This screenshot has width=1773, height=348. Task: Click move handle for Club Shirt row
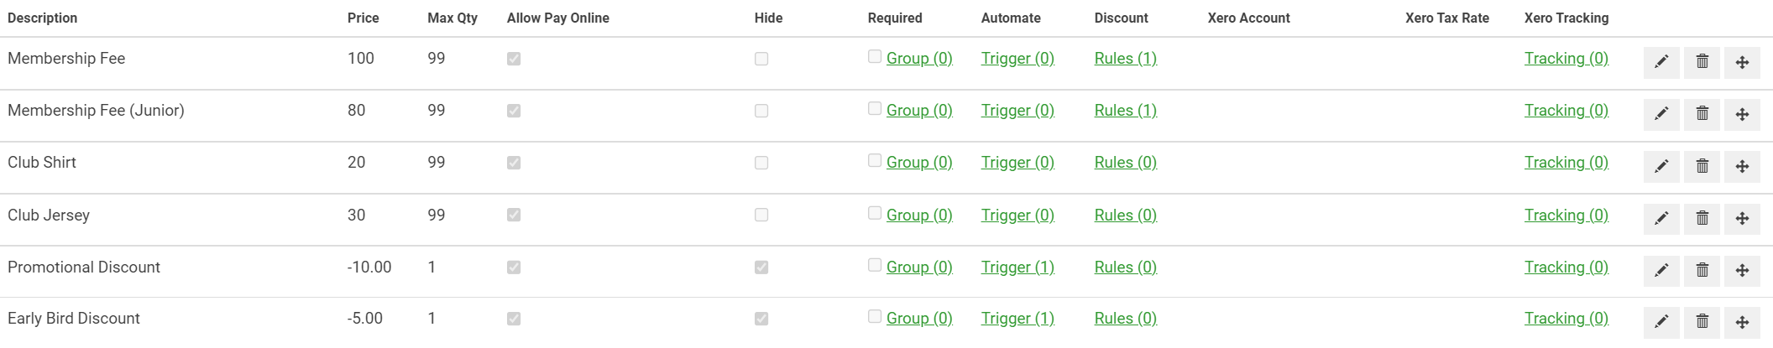pos(1742,166)
